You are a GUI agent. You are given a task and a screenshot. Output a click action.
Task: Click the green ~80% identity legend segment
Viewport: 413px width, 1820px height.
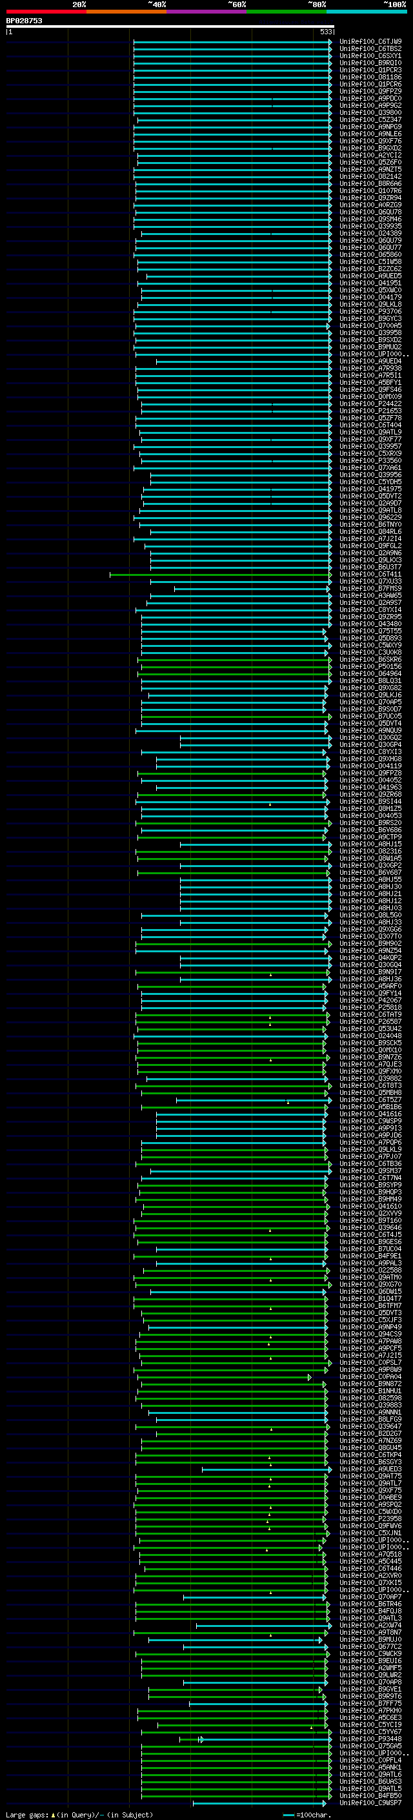pyautogui.click(x=287, y=12)
